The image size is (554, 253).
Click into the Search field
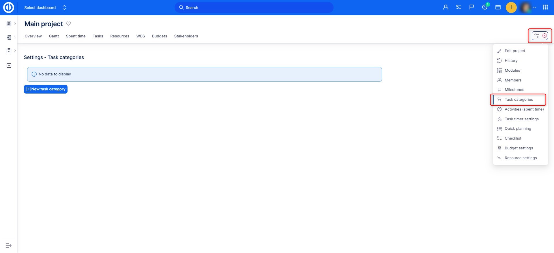pos(254,7)
